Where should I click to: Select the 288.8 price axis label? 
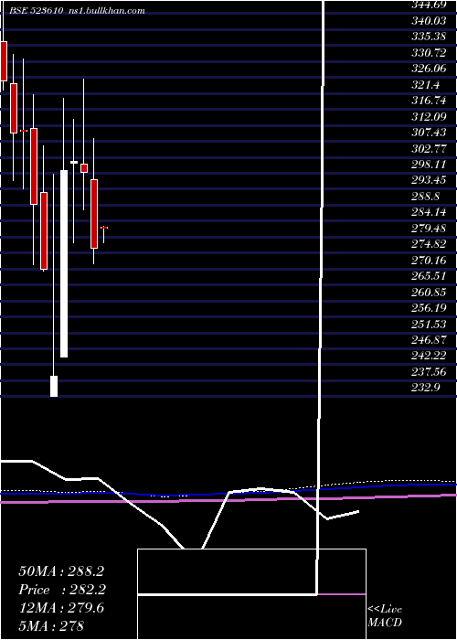(x=425, y=196)
